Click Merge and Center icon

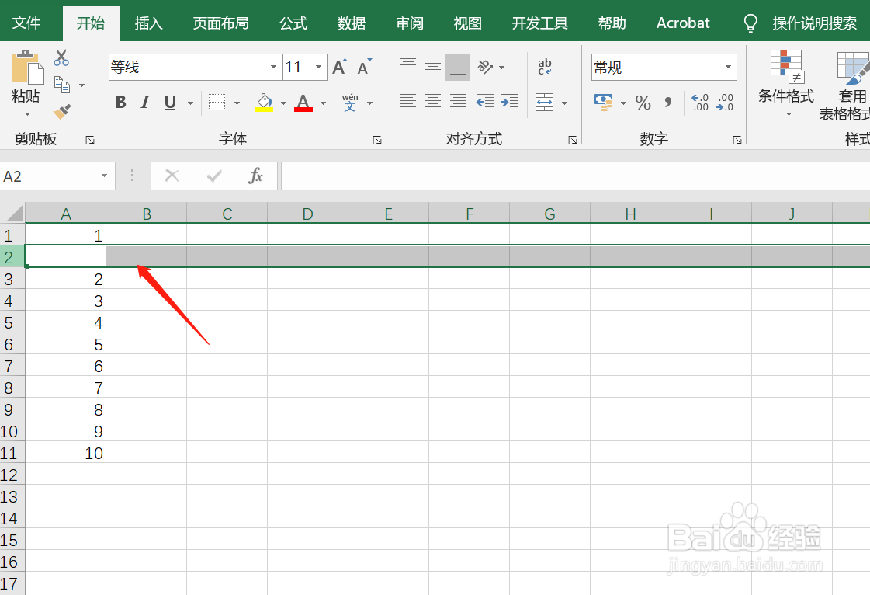pyautogui.click(x=544, y=103)
